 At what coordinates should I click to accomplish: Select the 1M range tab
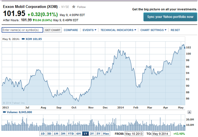[x=56, y=134]
